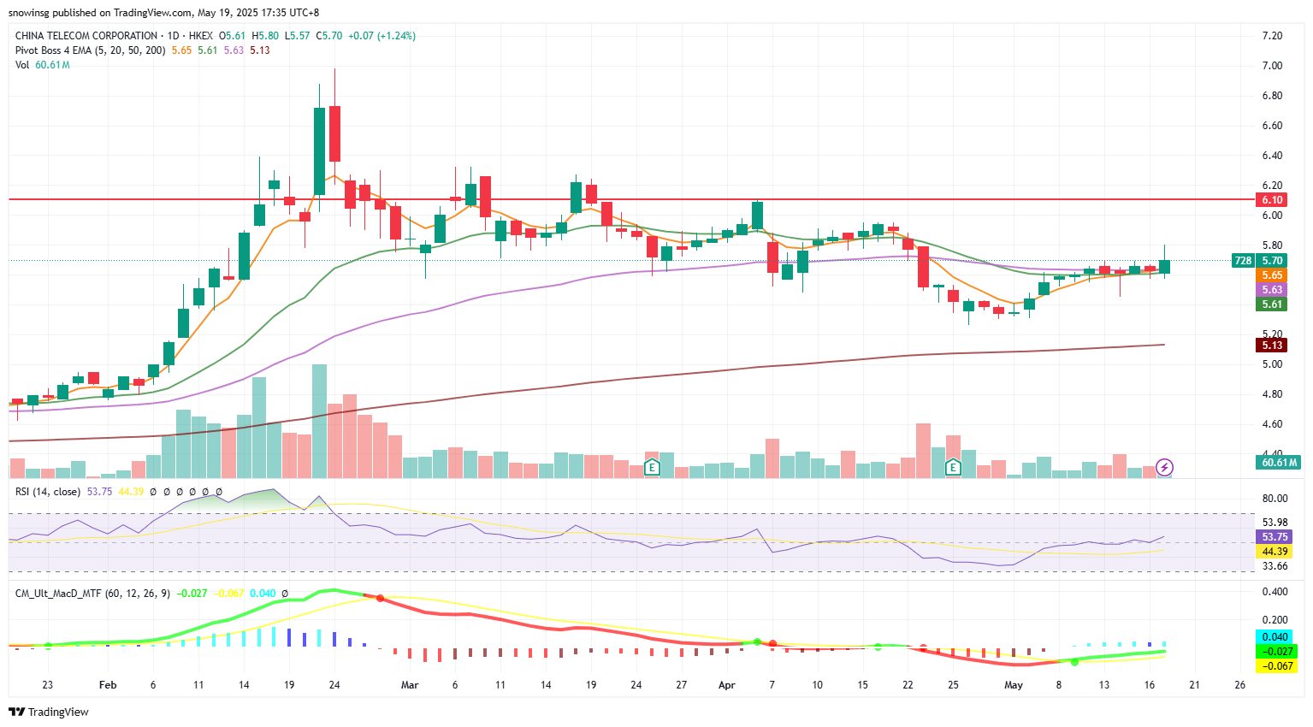Click the 'Feb' date axis label
1313x727 pixels.
[x=108, y=685]
